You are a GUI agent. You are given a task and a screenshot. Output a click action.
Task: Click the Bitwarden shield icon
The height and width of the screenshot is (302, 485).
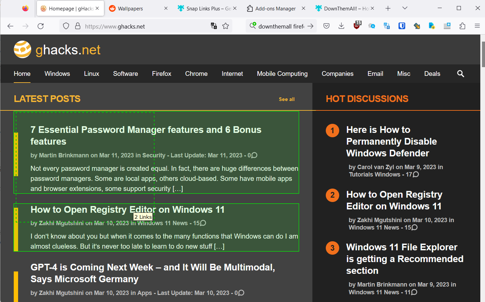point(402,26)
